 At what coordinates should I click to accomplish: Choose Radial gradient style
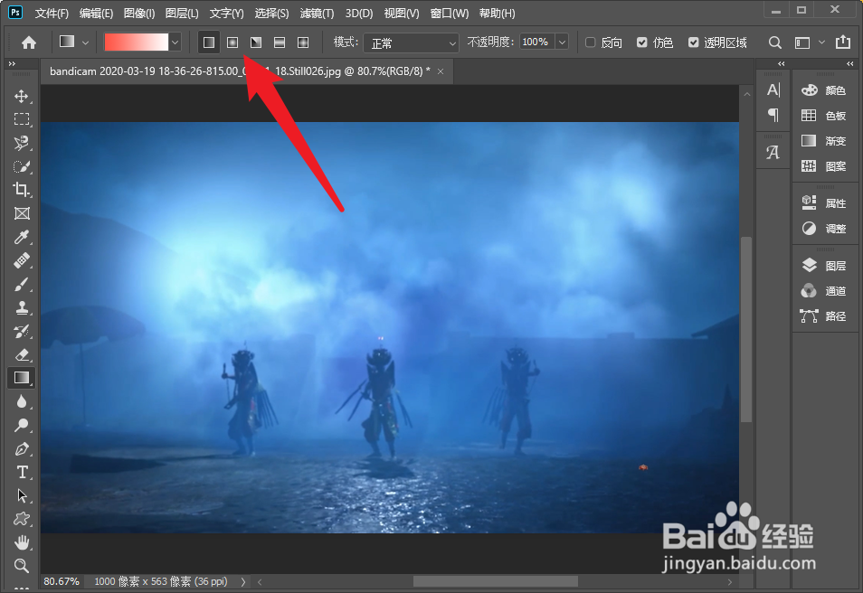coord(232,42)
